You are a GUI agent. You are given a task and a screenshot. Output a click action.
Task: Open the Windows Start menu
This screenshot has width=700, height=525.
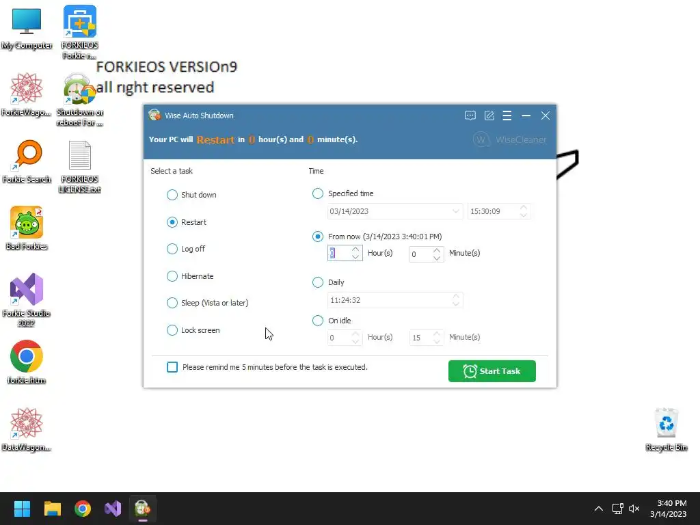pos(22,509)
